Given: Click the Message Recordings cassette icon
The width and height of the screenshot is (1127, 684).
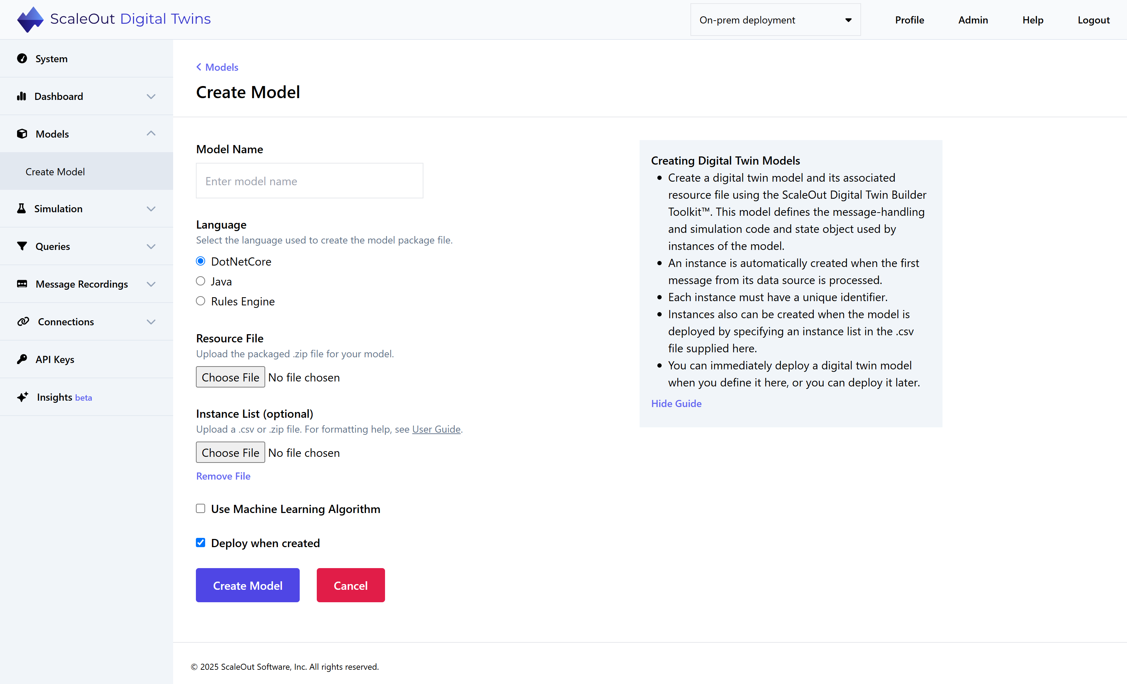Looking at the screenshot, I should (x=22, y=284).
